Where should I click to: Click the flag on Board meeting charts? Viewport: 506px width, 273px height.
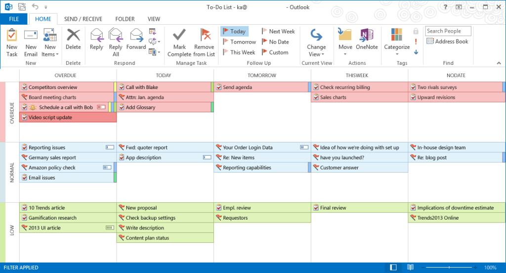click(x=25, y=97)
